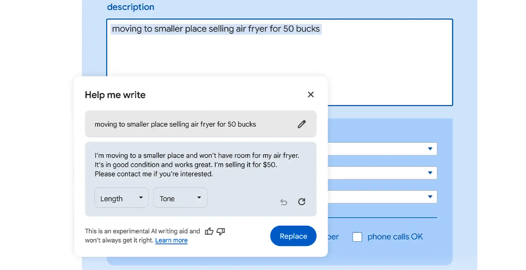Check the phone calls OK checkbox
526x270 pixels.
click(x=357, y=237)
